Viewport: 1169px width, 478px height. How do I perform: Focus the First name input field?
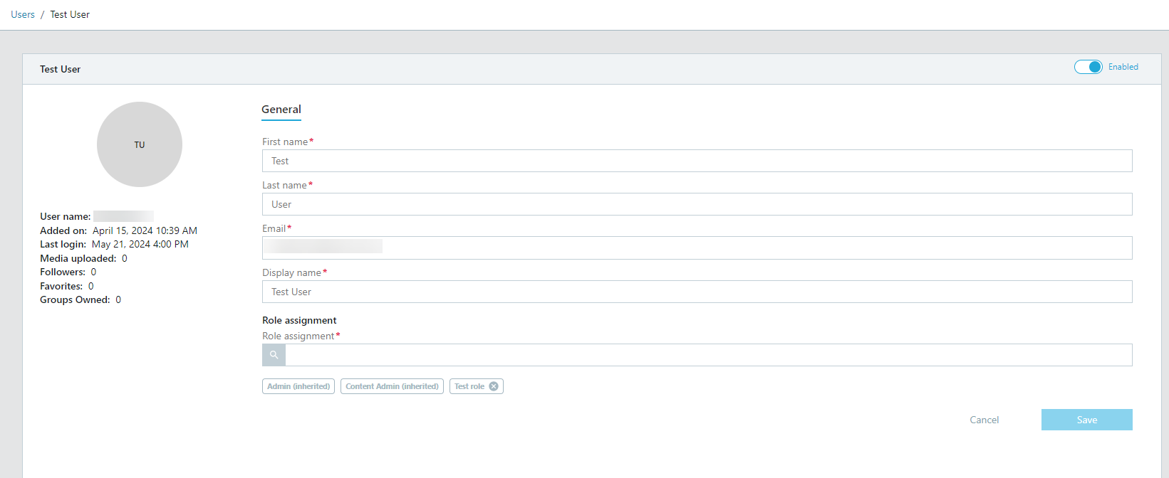tap(697, 161)
